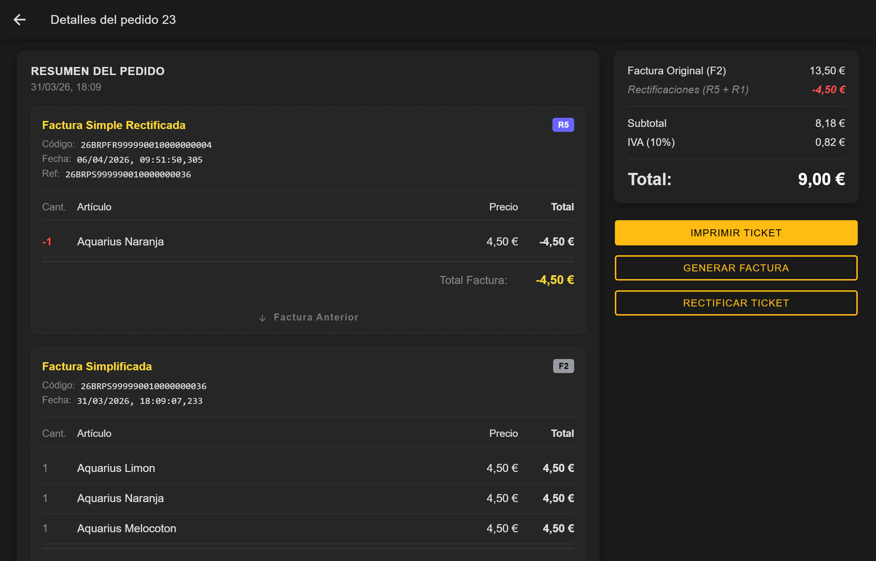Viewport: 876px width, 561px height.
Task: Click the reference 26BRPS99999001000000036
Action: point(128,174)
